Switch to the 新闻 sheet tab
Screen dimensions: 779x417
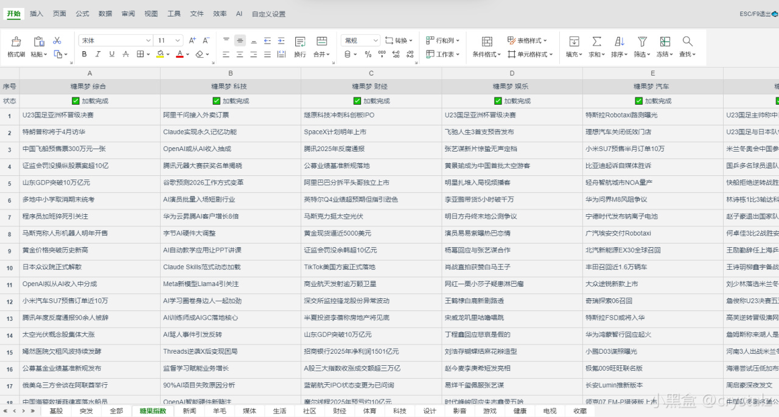[189, 411]
